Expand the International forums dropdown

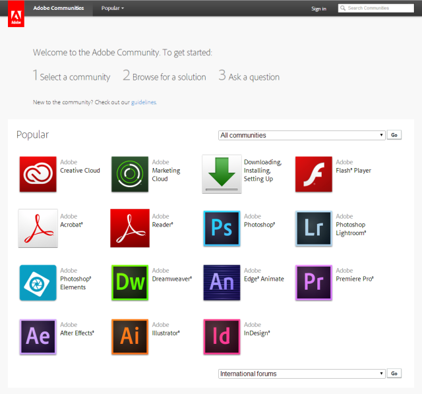click(x=302, y=374)
